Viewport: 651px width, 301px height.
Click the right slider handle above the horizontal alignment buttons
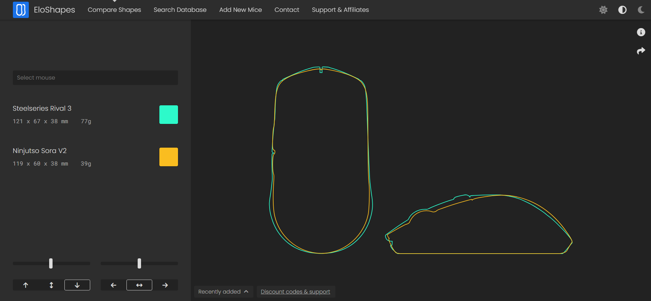click(139, 263)
